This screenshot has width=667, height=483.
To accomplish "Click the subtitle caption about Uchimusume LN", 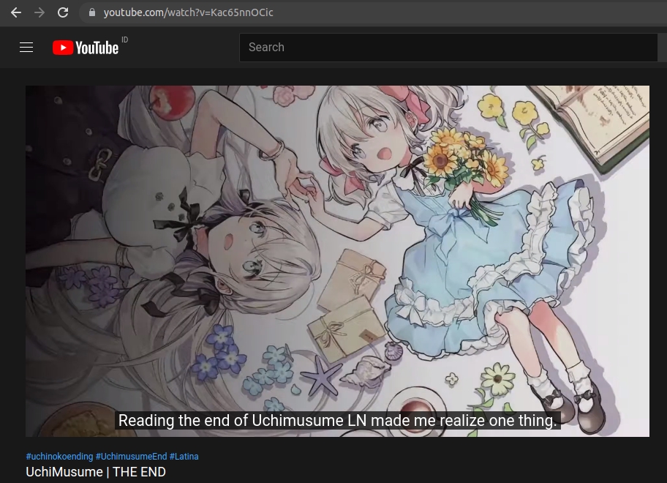I will 337,421.
